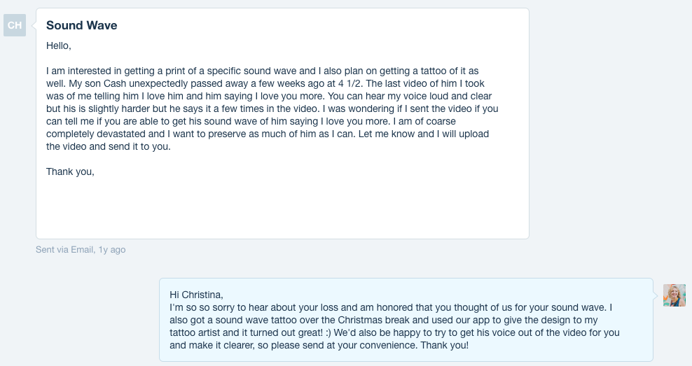Click the "Hi Christina," line in the reply
The image size is (692, 366).
[196, 295]
